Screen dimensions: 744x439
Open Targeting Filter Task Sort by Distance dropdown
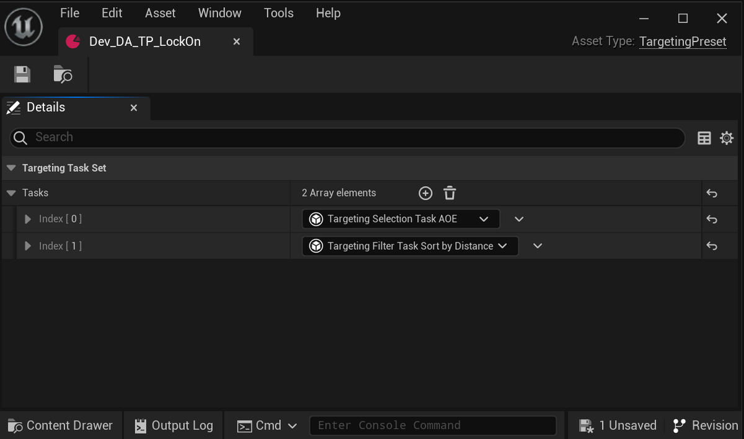click(410, 246)
